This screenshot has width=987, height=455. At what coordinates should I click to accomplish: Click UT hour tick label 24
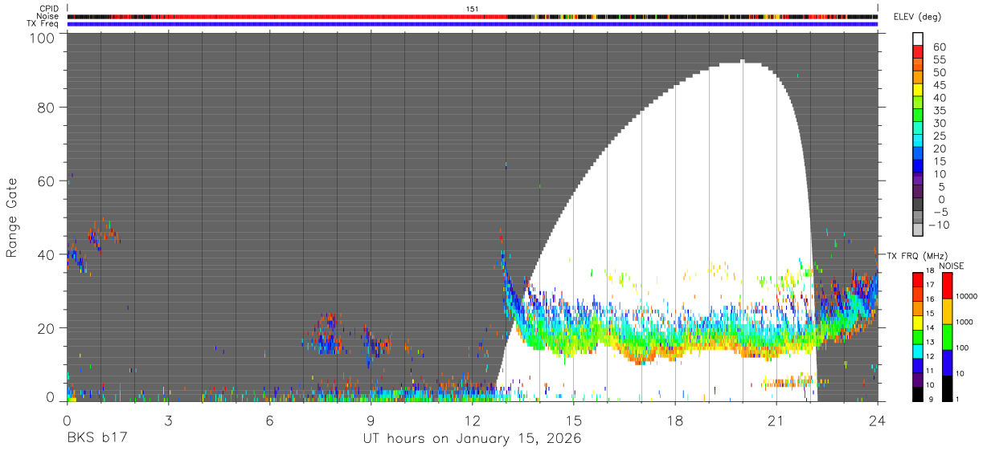click(x=877, y=420)
